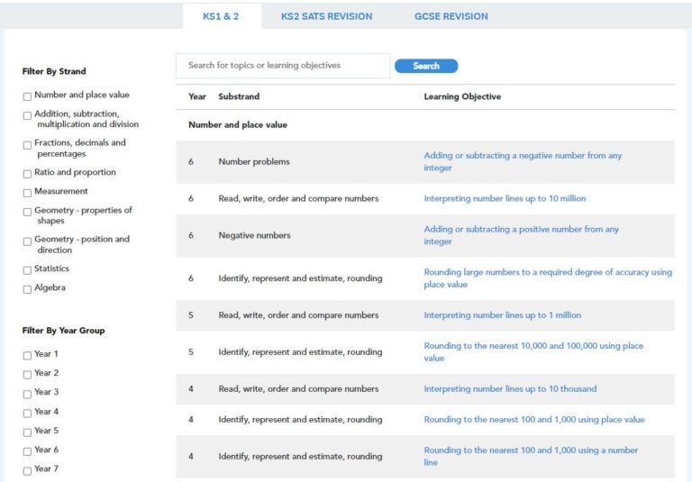
Task: Check the Ratio and proportion filter
Action: click(x=27, y=172)
